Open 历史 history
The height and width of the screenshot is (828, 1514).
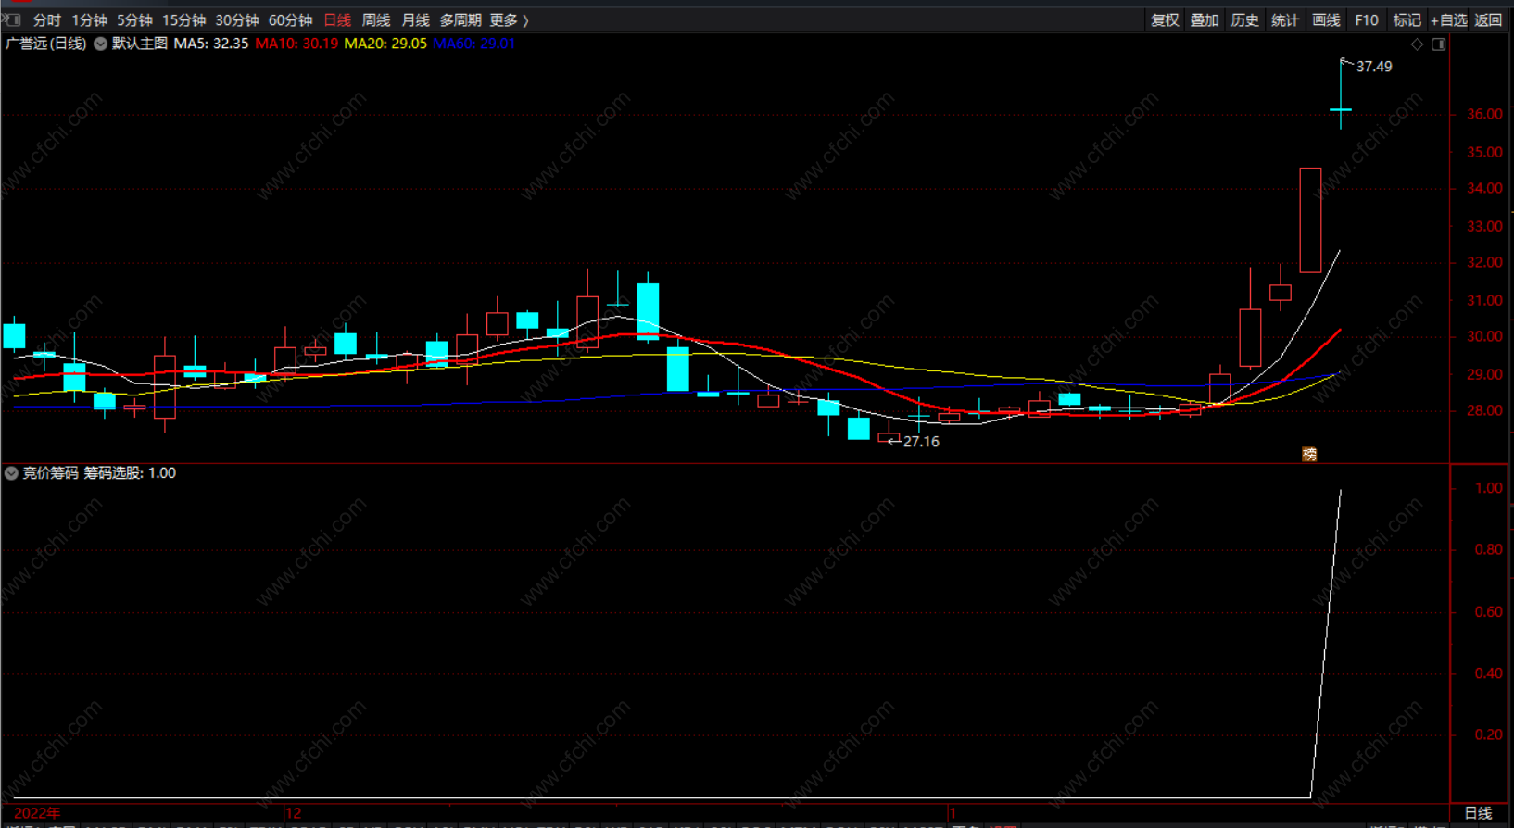1244,19
